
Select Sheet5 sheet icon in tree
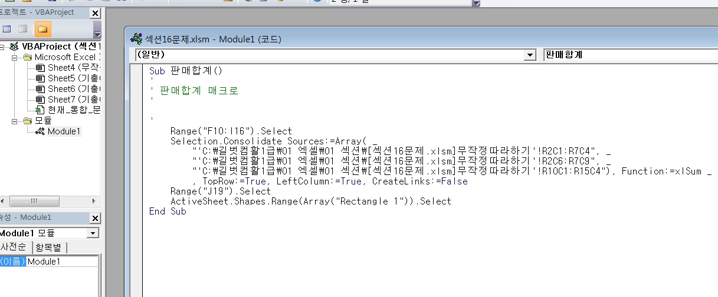pyautogui.click(x=40, y=78)
